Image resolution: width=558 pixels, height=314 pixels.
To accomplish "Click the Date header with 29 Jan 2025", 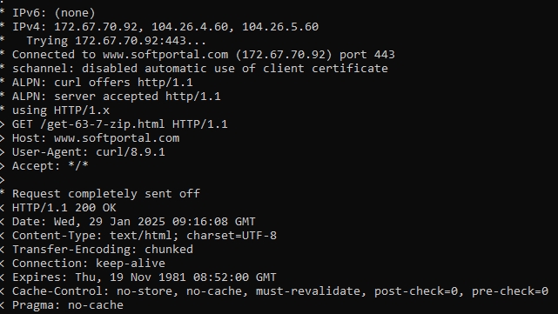I will click(x=134, y=222).
